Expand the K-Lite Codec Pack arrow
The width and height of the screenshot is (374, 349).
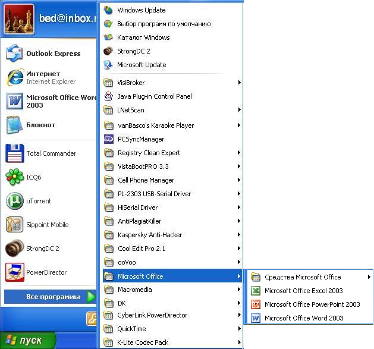(x=239, y=342)
